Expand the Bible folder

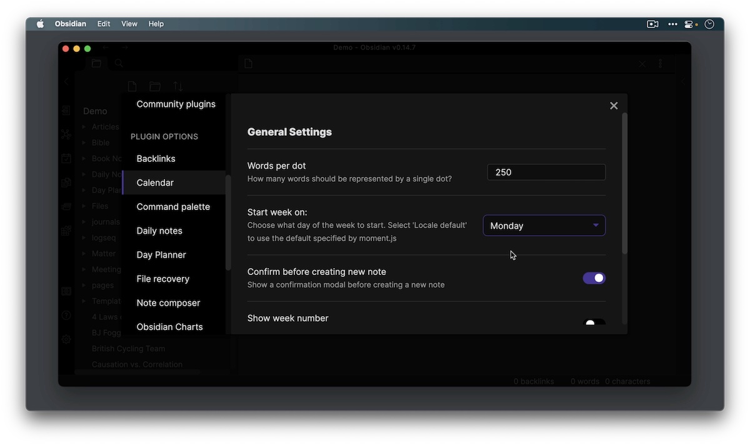[84, 142]
